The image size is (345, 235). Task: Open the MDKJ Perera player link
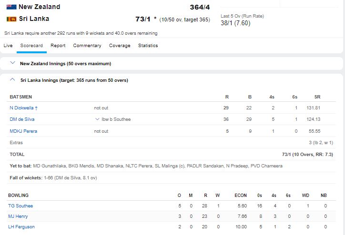(x=23, y=131)
